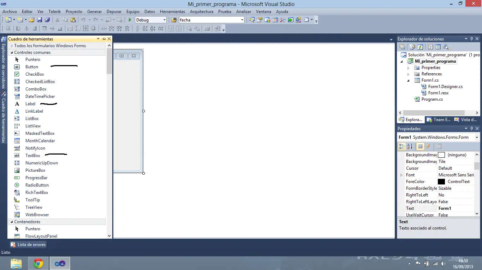Click the Align Lefts layout icon
482x270 pixels.
pyautogui.click(x=19, y=29)
